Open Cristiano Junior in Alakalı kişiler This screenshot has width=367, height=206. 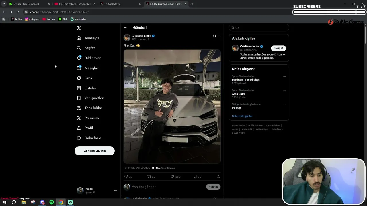[250, 46]
